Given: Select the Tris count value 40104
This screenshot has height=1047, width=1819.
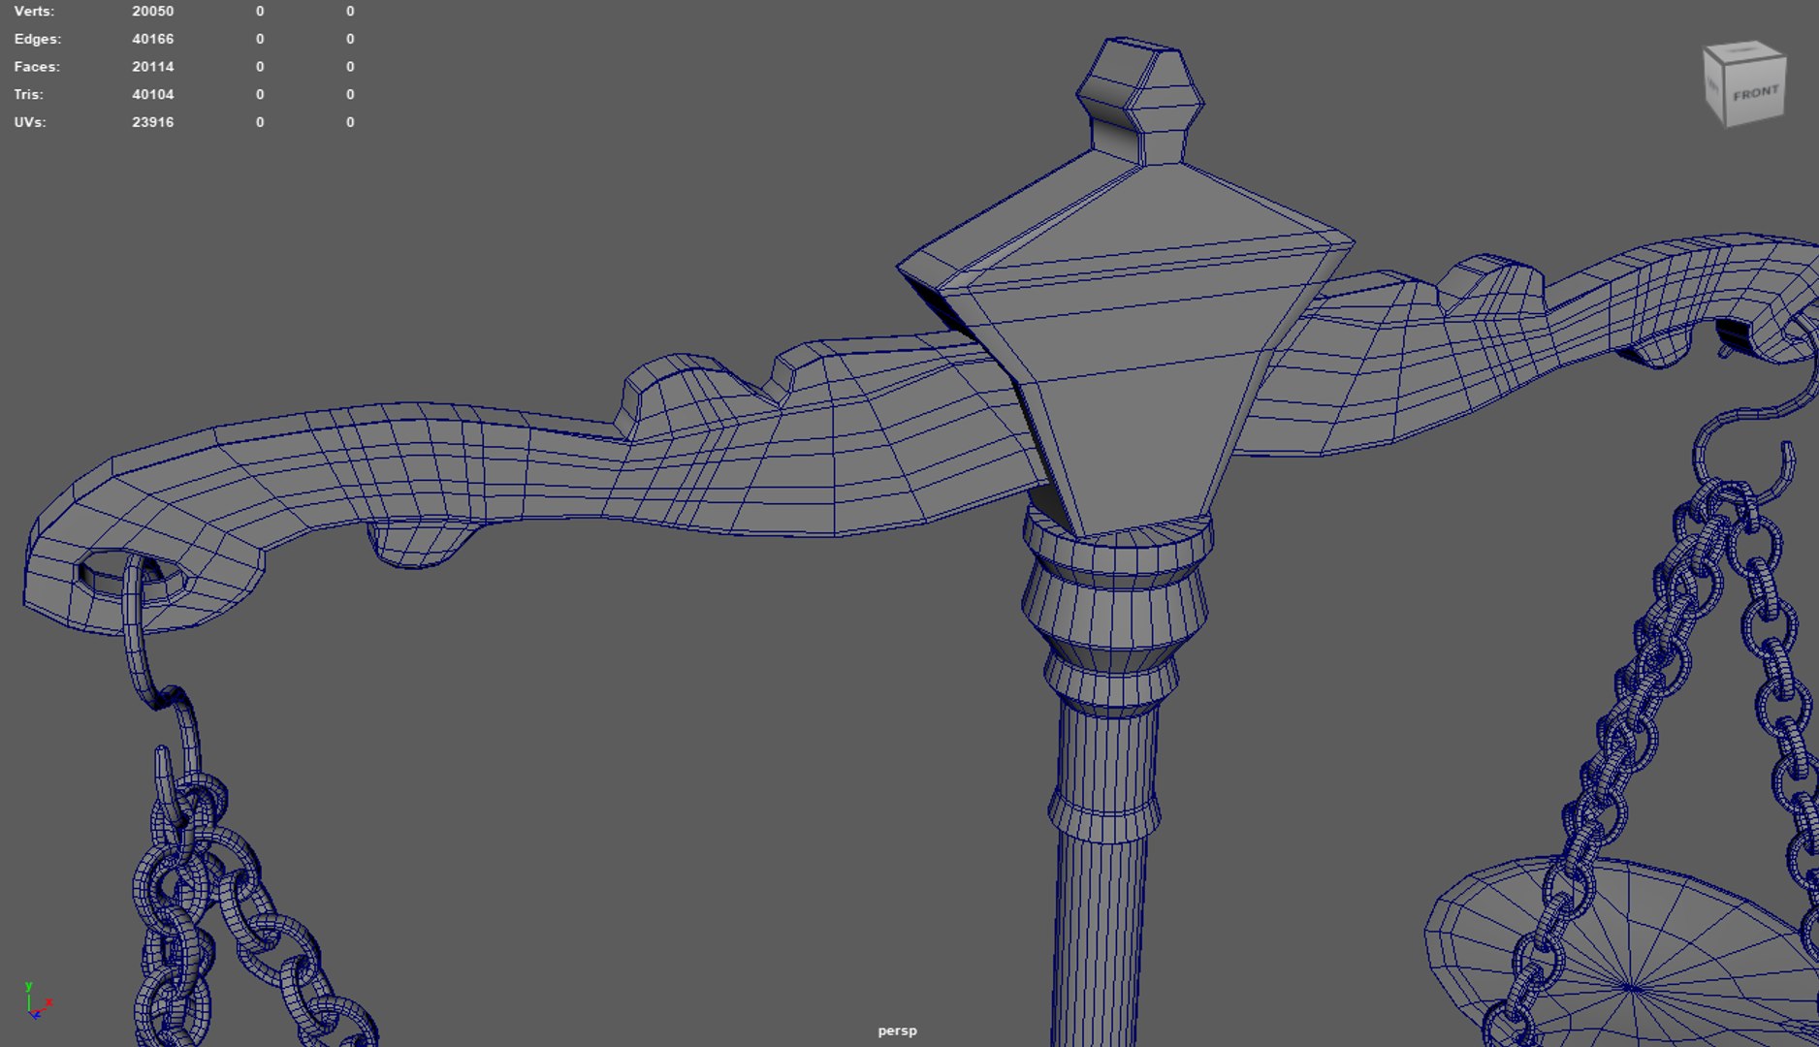Looking at the screenshot, I should coord(153,94).
